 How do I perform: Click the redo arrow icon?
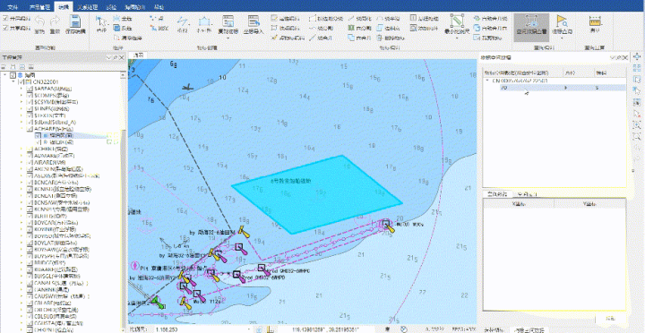[x=55, y=21]
